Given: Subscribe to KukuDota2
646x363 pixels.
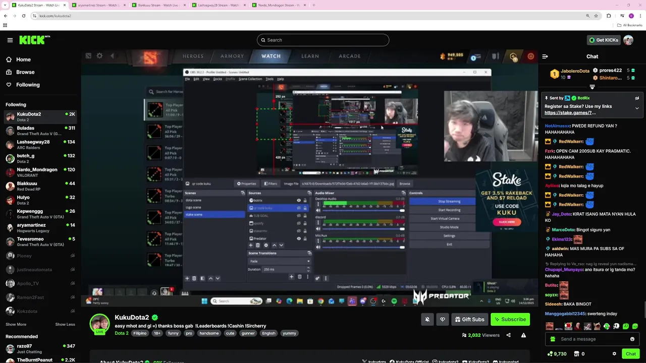Looking at the screenshot, I should [510, 319].
